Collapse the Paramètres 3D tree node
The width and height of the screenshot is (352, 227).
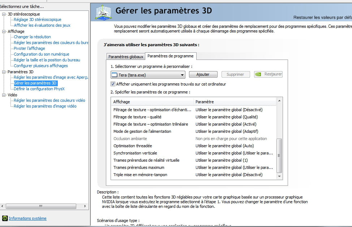(x=4, y=72)
